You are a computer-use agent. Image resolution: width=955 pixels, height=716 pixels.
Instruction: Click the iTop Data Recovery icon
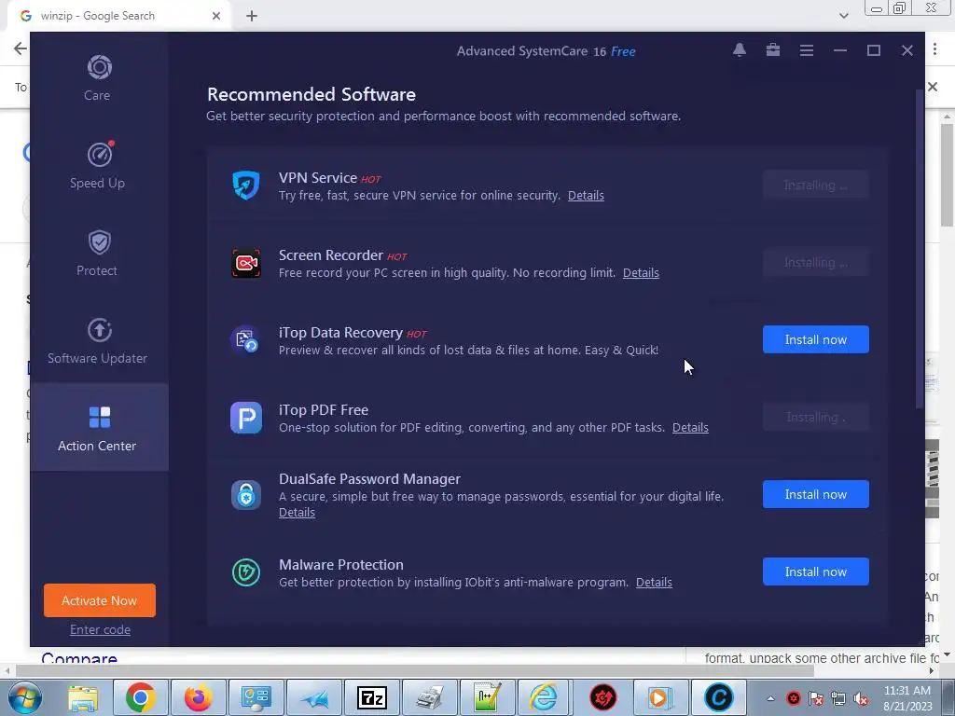point(246,340)
